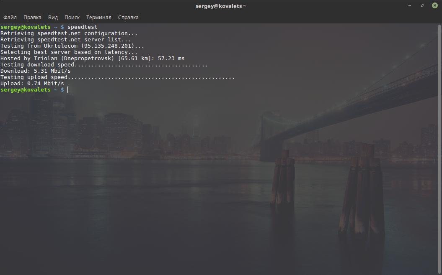Open the Терминал menu
Screen dimensions: 442x275
point(98,18)
